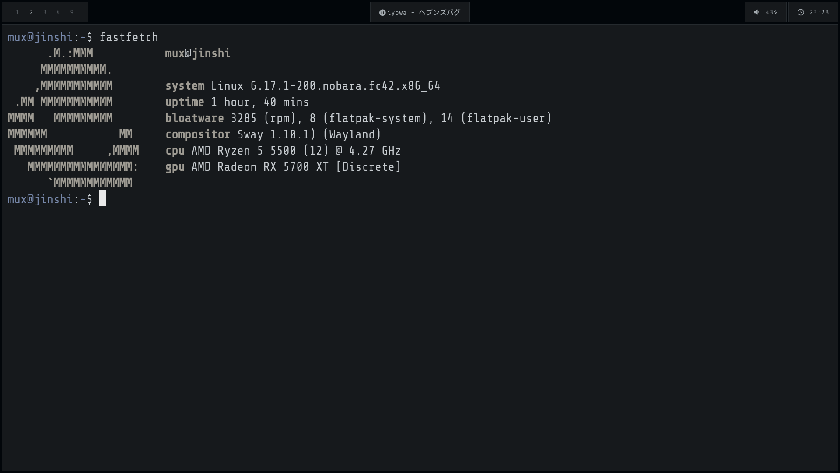The image size is (840, 473).
Task: Jump to workspace 9
Action: (72, 12)
